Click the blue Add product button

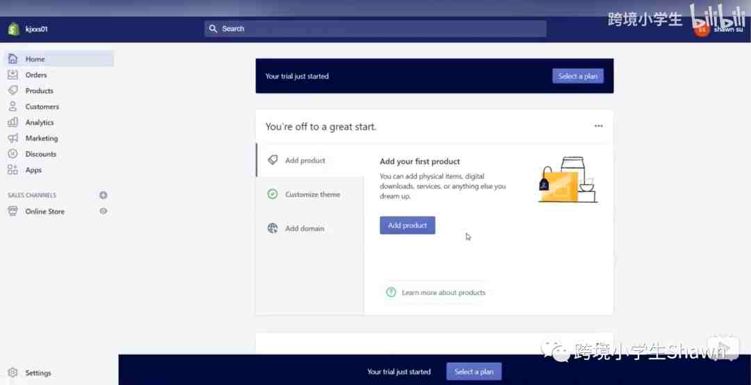pos(407,226)
